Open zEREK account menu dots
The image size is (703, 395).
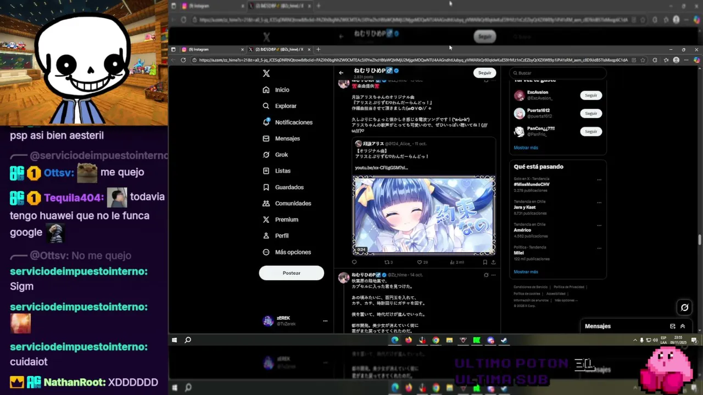coord(325,321)
